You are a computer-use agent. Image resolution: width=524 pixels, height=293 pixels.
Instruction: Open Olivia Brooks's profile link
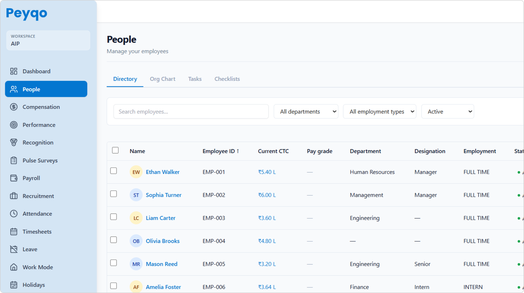[163, 241]
